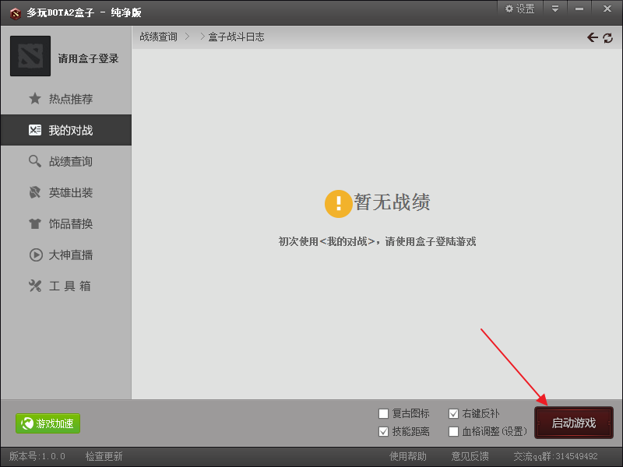Enable the 复古图标 checkbox
This screenshot has width=623, height=467.
point(383,413)
